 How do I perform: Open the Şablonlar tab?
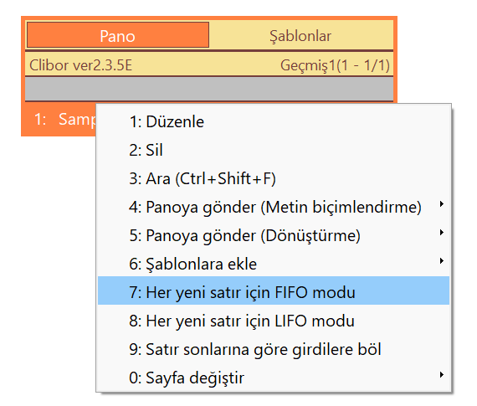[300, 34]
